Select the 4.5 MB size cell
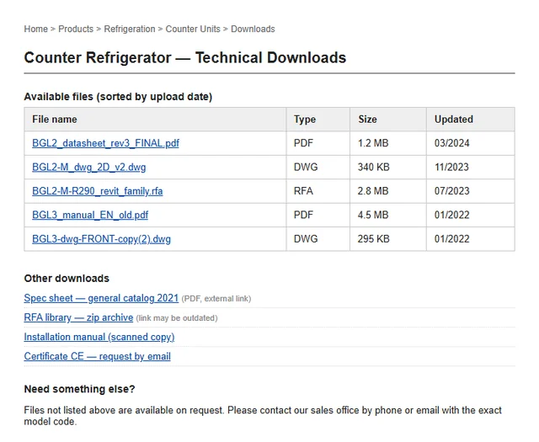Image resolution: width=539 pixels, height=442 pixels. pos(388,215)
